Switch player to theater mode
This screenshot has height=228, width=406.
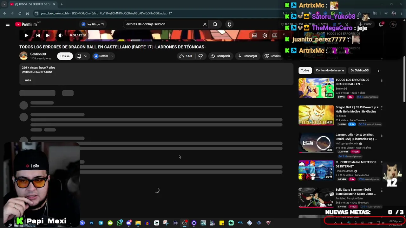tap(275, 35)
